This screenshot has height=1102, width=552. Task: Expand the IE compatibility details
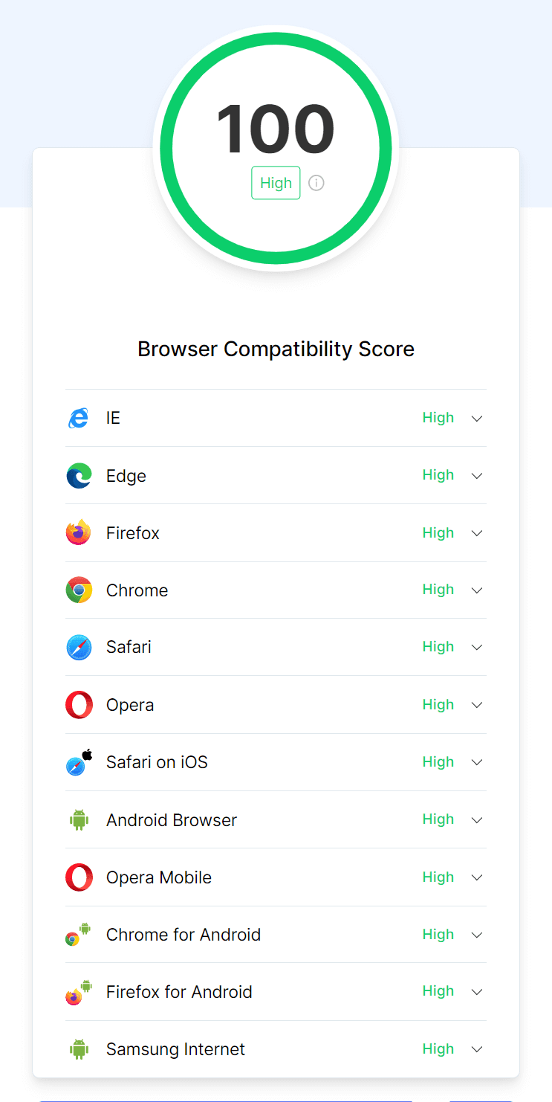tap(476, 418)
